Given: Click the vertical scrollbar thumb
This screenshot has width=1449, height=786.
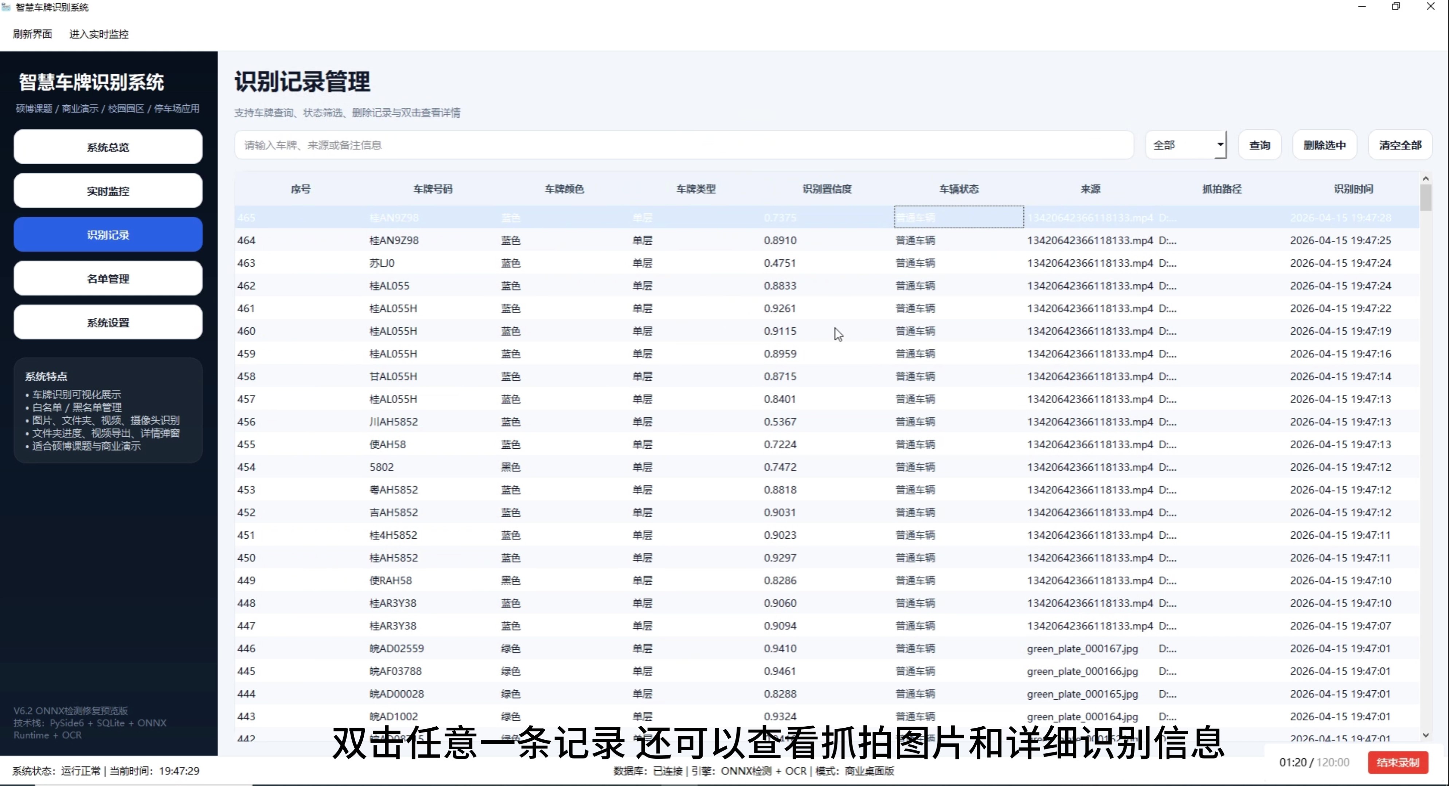Looking at the screenshot, I should click(1425, 197).
